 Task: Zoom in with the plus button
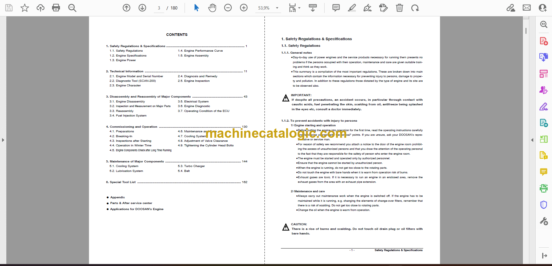(x=244, y=8)
